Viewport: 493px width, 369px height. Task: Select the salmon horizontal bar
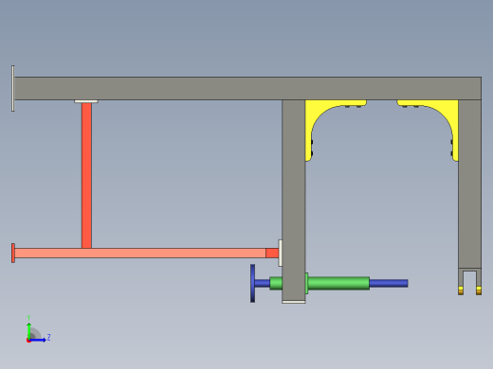140,254
